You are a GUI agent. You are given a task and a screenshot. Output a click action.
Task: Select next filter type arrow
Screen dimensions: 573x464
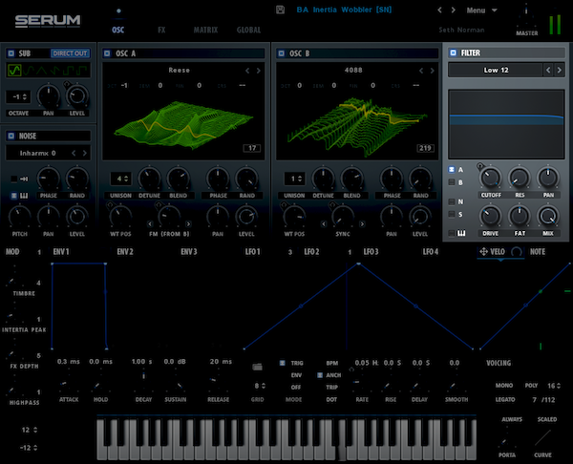coord(559,70)
